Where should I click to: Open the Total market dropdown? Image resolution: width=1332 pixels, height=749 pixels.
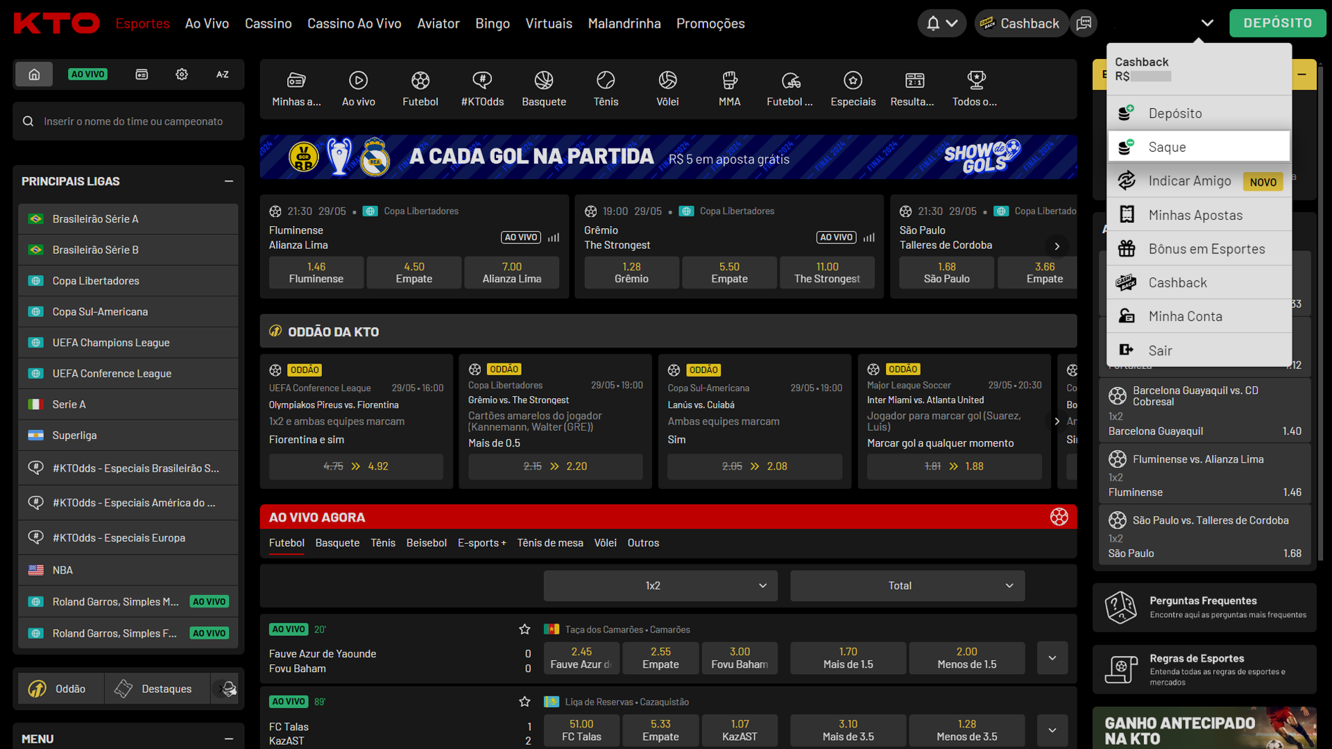pos(907,585)
